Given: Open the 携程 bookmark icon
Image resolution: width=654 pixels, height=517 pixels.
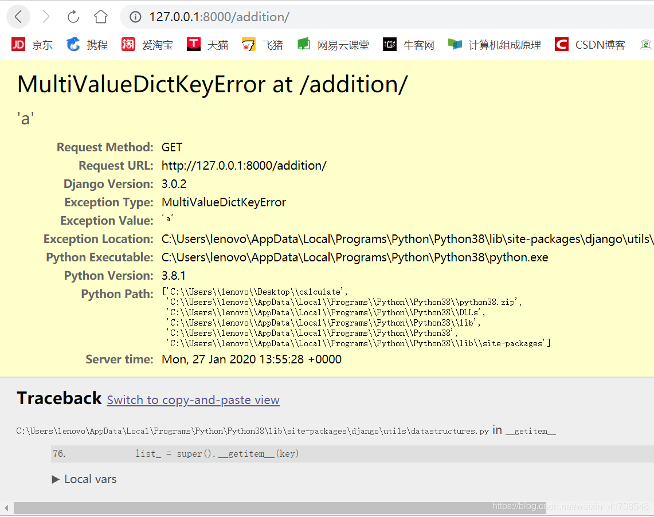Looking at the screenshot, I should 73,44.
